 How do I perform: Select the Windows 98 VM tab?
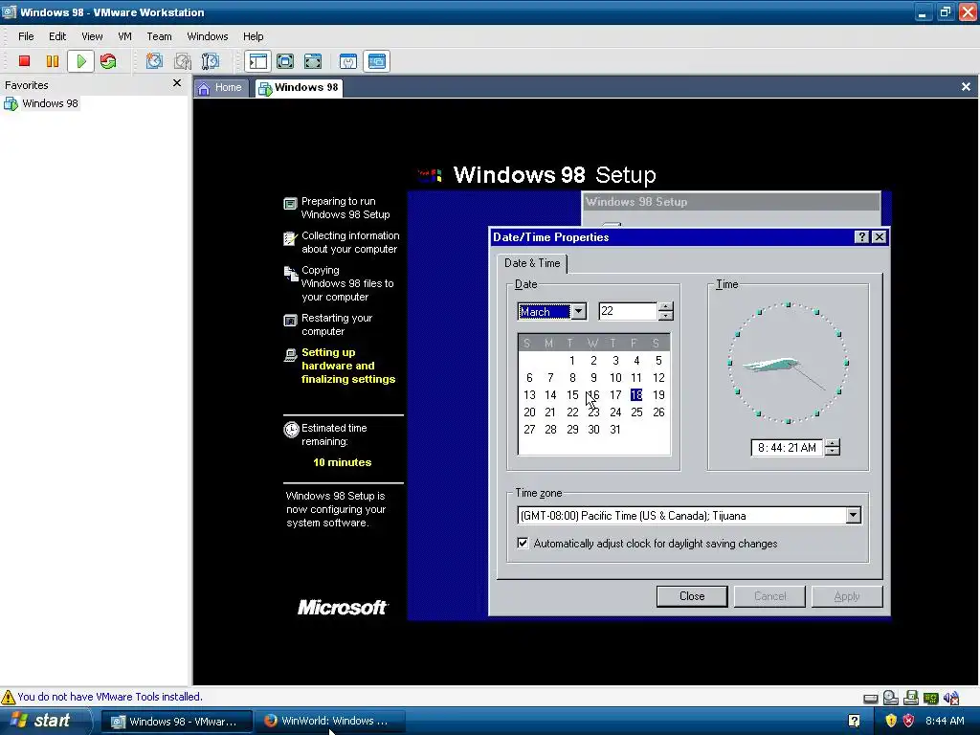point(299,87)
